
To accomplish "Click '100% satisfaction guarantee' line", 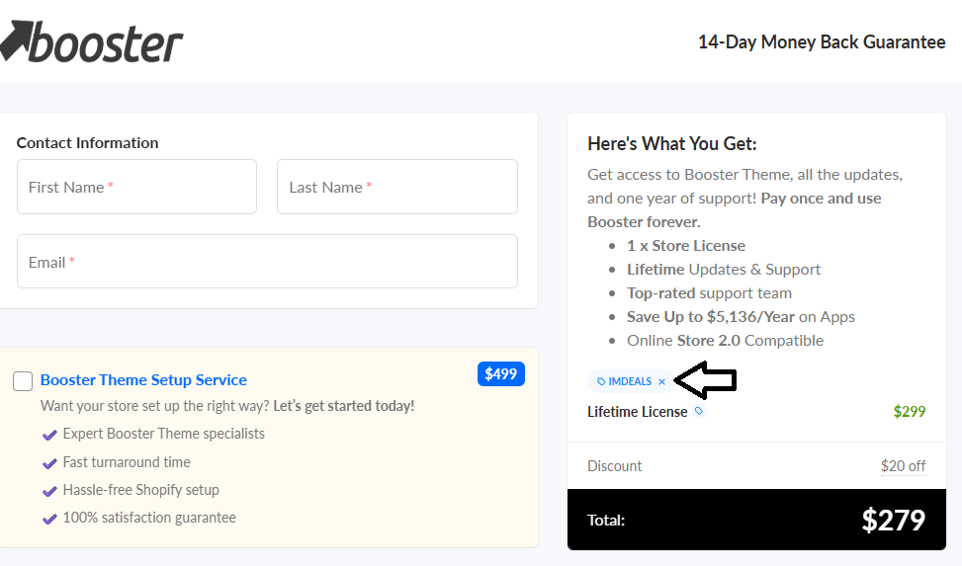I will click(x=149, y=518).
